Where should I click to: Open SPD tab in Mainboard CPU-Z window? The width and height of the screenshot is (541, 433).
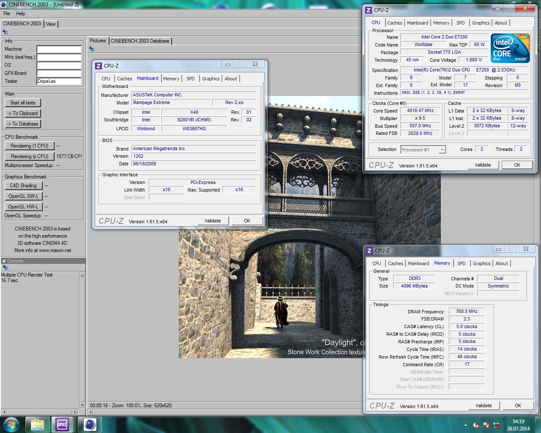tap(191, 79)
